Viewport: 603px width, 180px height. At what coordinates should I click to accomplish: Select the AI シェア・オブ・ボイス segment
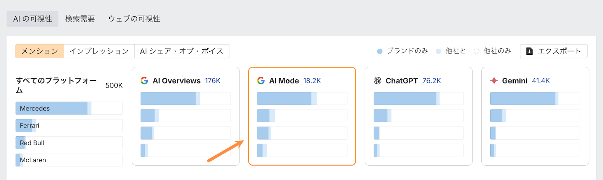(x=182, y=51)
